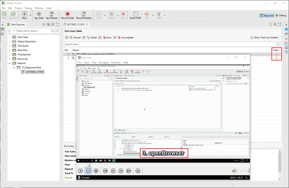Expand the Test Cases tree node
This screenshot has height=188, width=289.
(x=10, y=37)
